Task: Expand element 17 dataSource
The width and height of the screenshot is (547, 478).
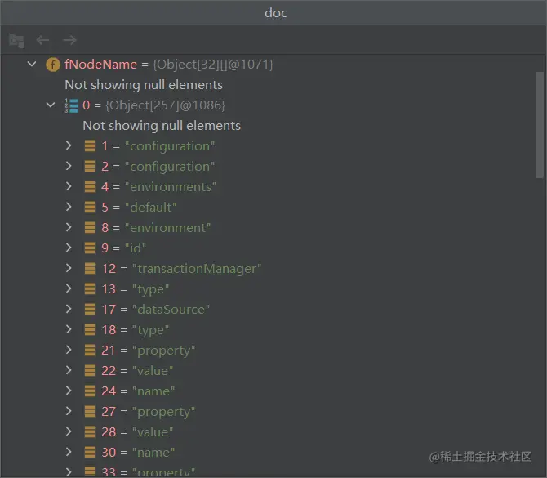Action: pos(69,309)
